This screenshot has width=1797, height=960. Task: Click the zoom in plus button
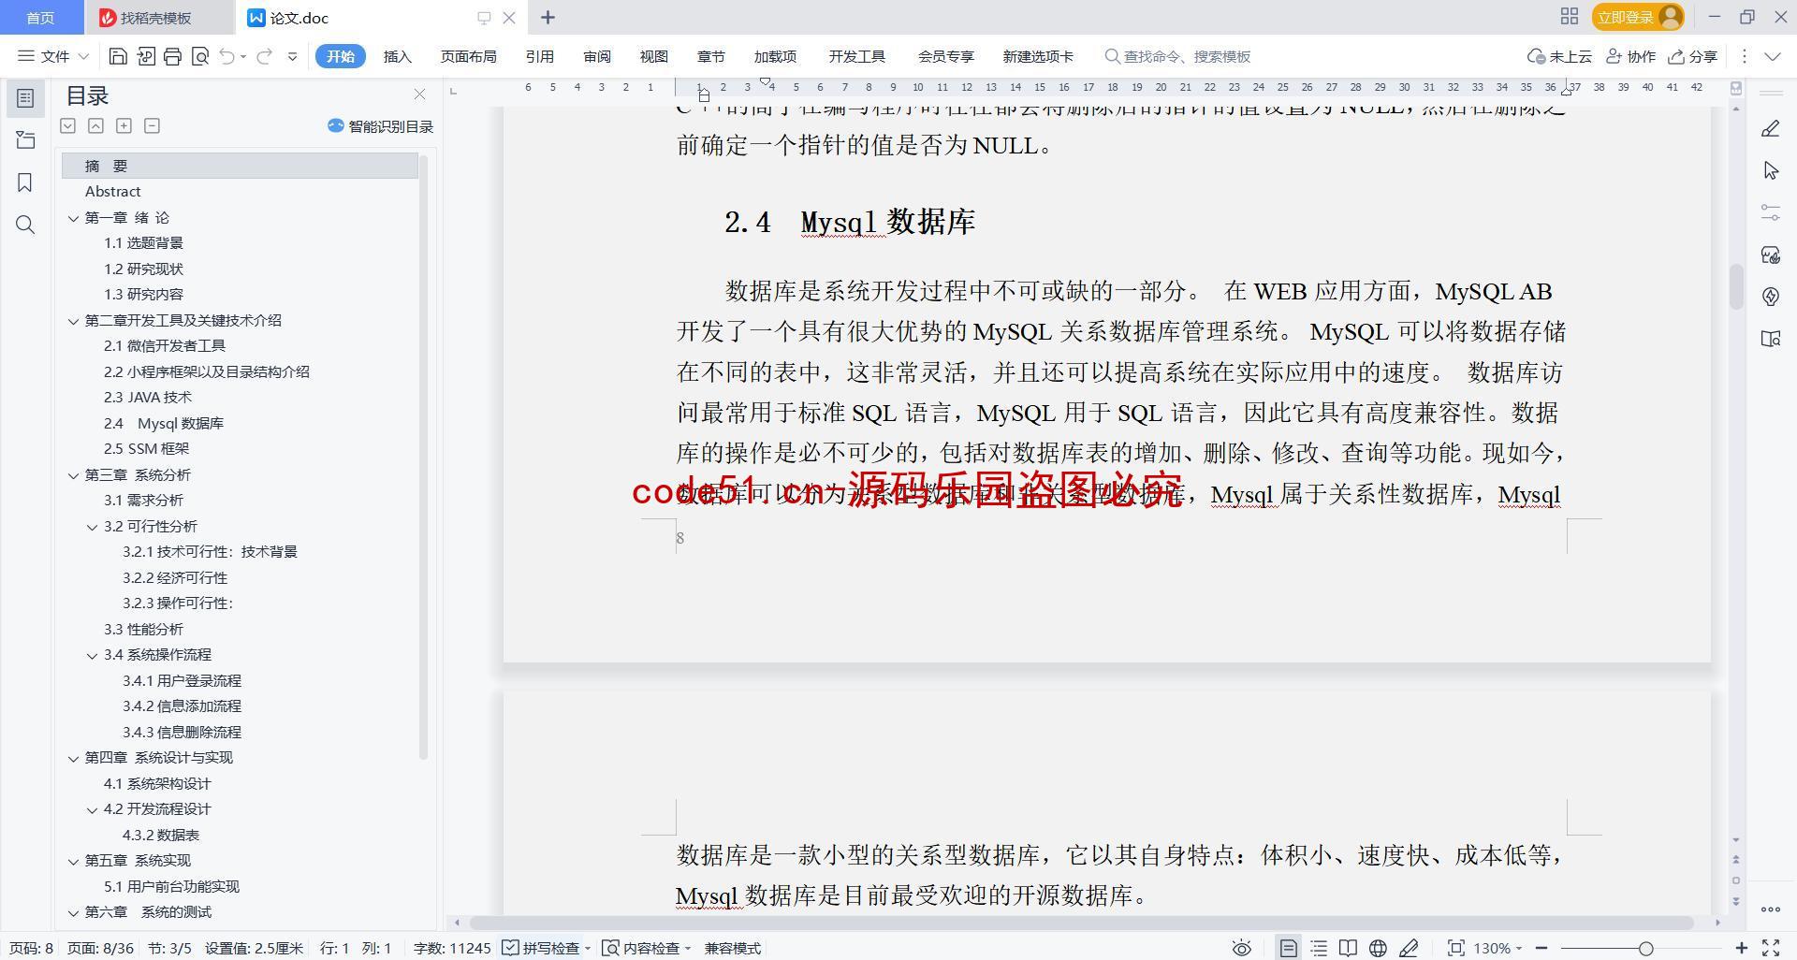1741,948
